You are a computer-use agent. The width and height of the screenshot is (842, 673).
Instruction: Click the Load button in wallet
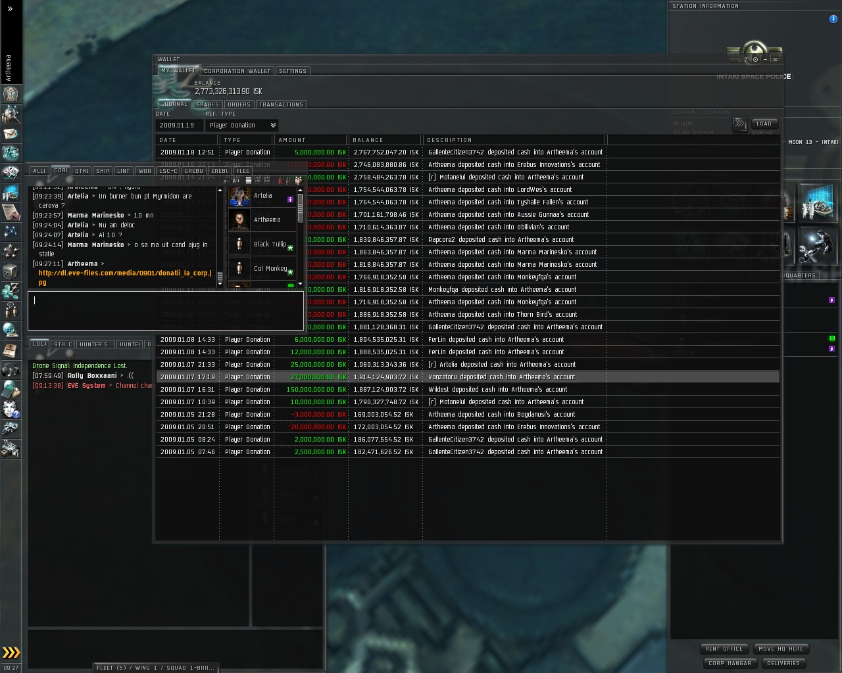[x=764, y=124]
